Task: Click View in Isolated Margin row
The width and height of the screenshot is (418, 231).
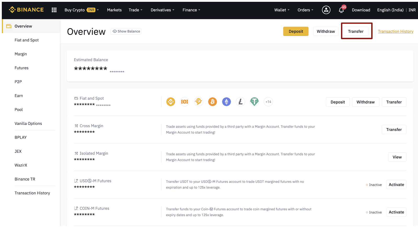Action: (x=397, y=157)
